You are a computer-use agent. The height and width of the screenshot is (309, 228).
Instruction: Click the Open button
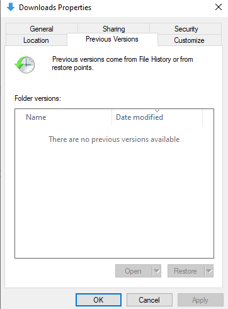(x=133, y=271)
